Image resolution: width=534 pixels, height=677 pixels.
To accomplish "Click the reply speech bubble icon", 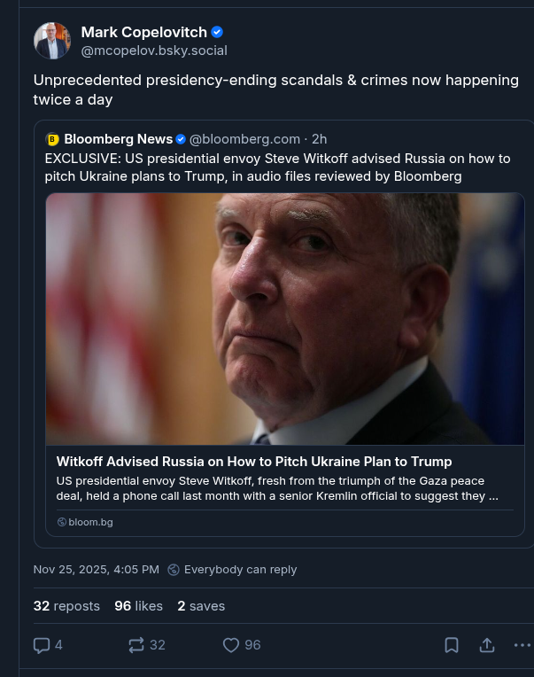I will tap(42, 645).
